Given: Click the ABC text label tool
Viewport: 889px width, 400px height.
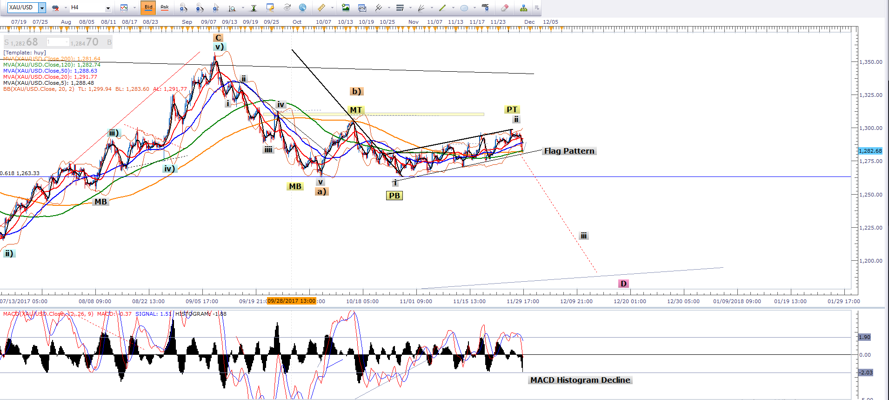Looking at the screenshot, I should (485, 7).
